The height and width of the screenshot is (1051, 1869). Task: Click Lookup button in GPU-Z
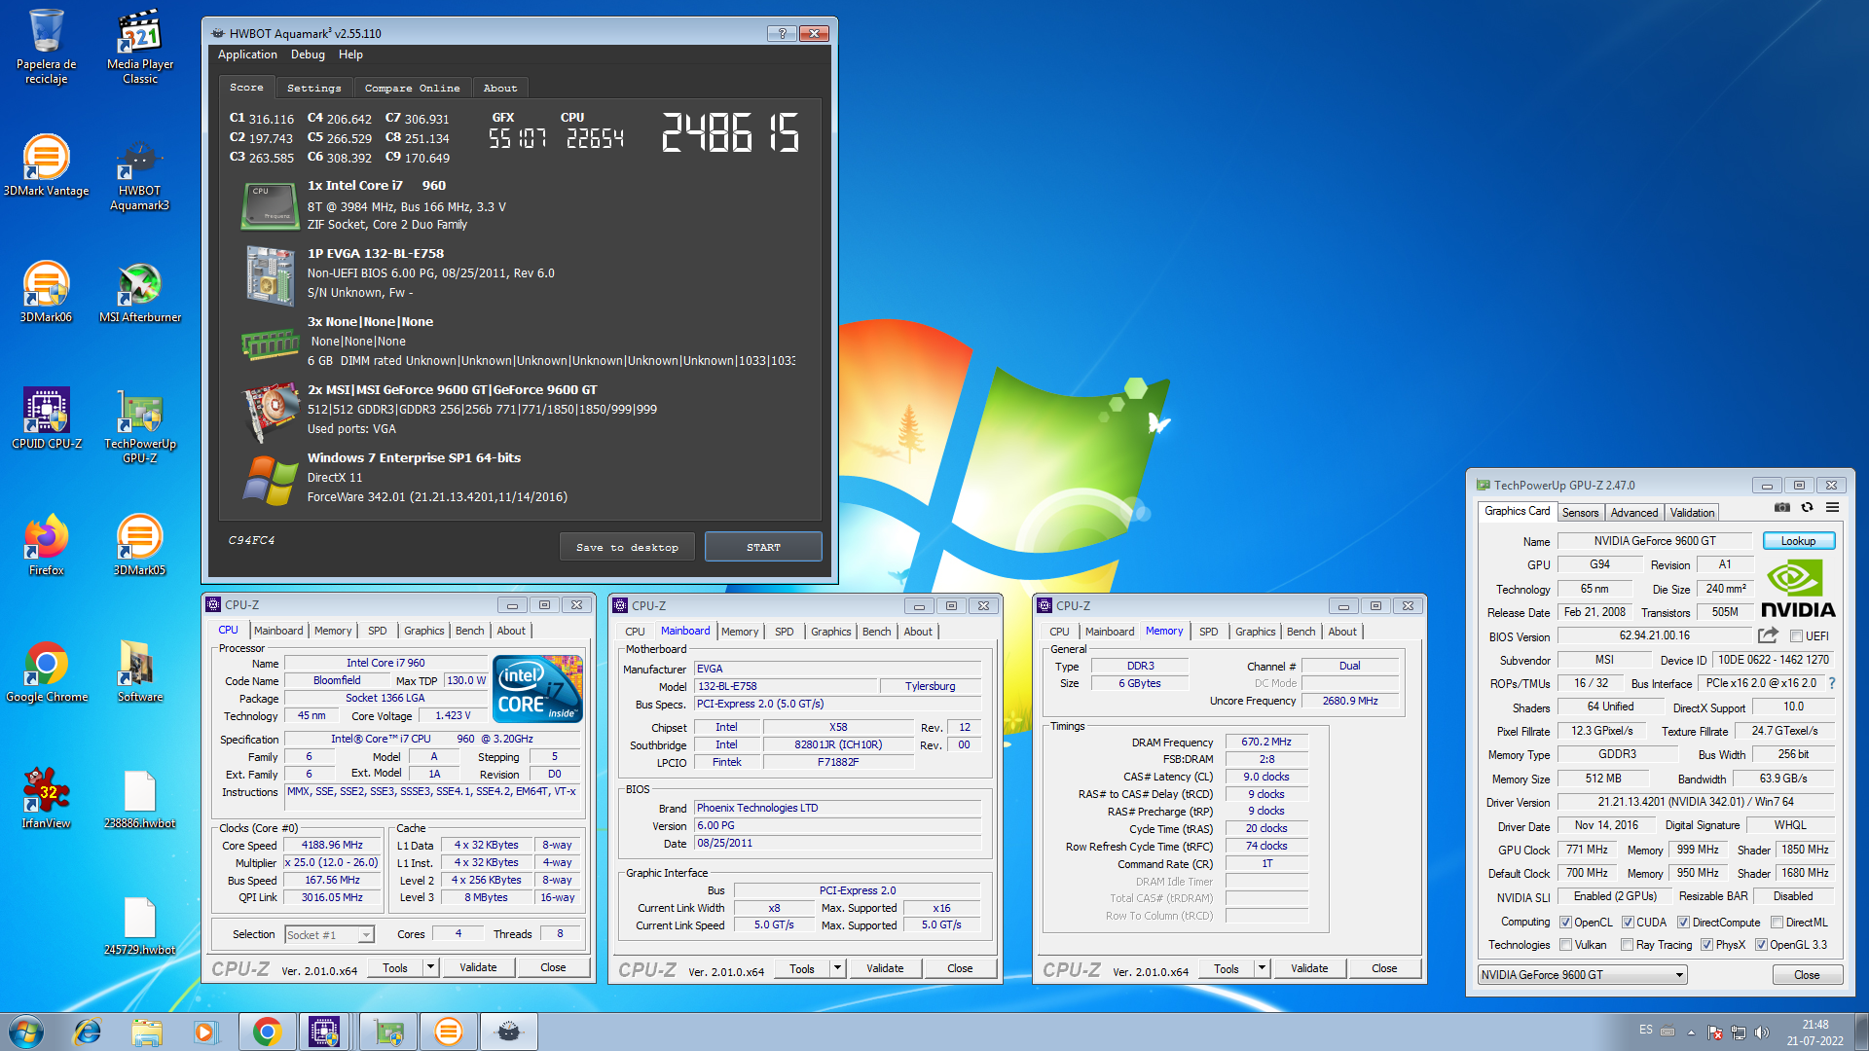[1798, 541]
